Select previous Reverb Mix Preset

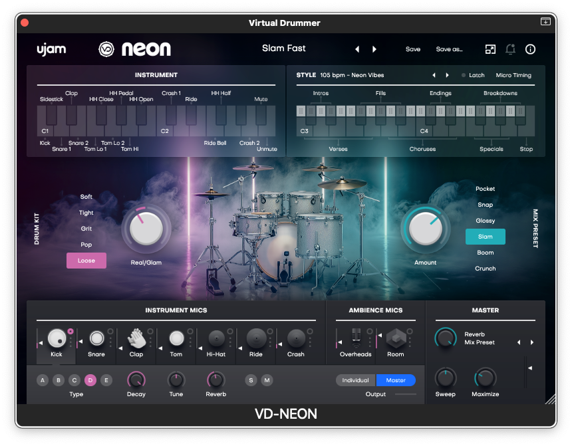[x=519, y=342]
